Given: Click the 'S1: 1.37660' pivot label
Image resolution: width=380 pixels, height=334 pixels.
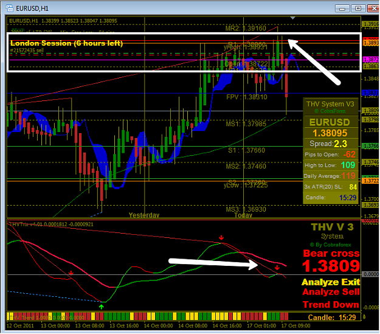Looking at the screenshot, I should (246, 150).
